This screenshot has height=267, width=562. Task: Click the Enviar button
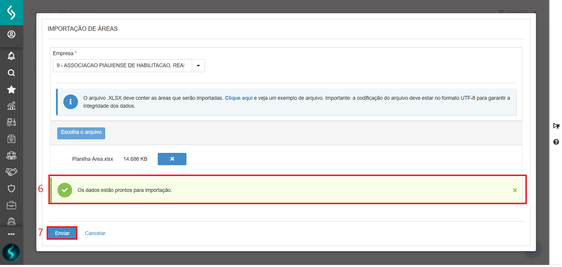[62, 233]
